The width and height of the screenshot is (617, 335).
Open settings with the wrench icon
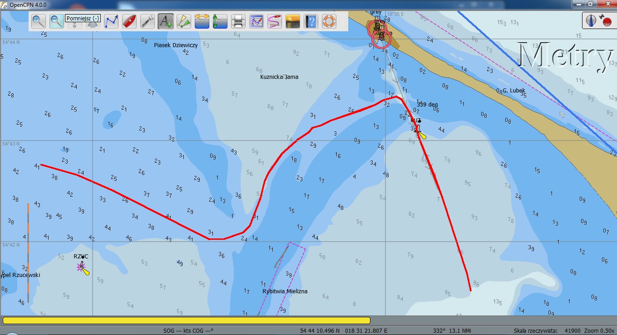148,21
